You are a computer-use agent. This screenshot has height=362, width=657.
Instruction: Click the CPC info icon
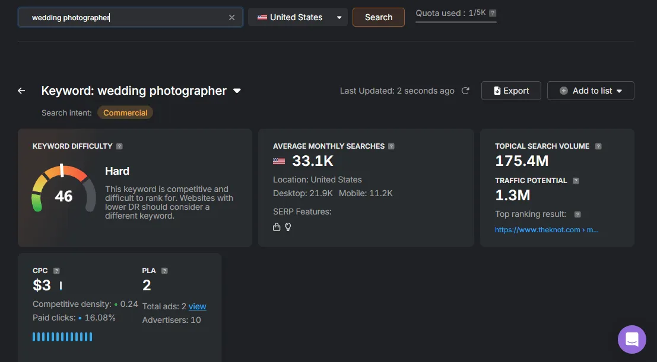56,271
